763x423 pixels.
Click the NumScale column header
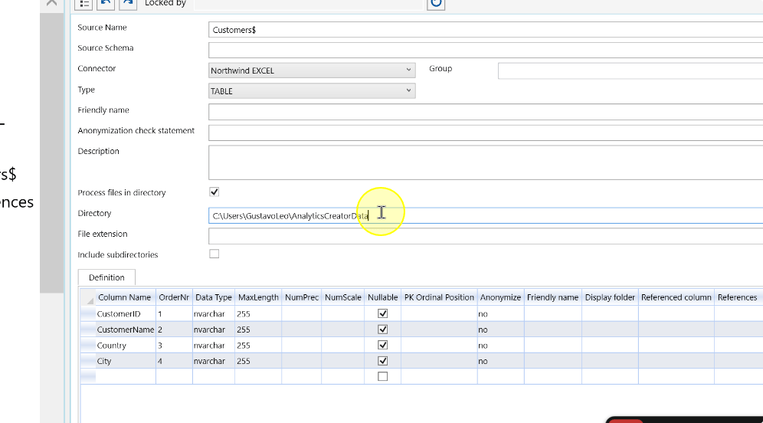(x=342, y=297)
